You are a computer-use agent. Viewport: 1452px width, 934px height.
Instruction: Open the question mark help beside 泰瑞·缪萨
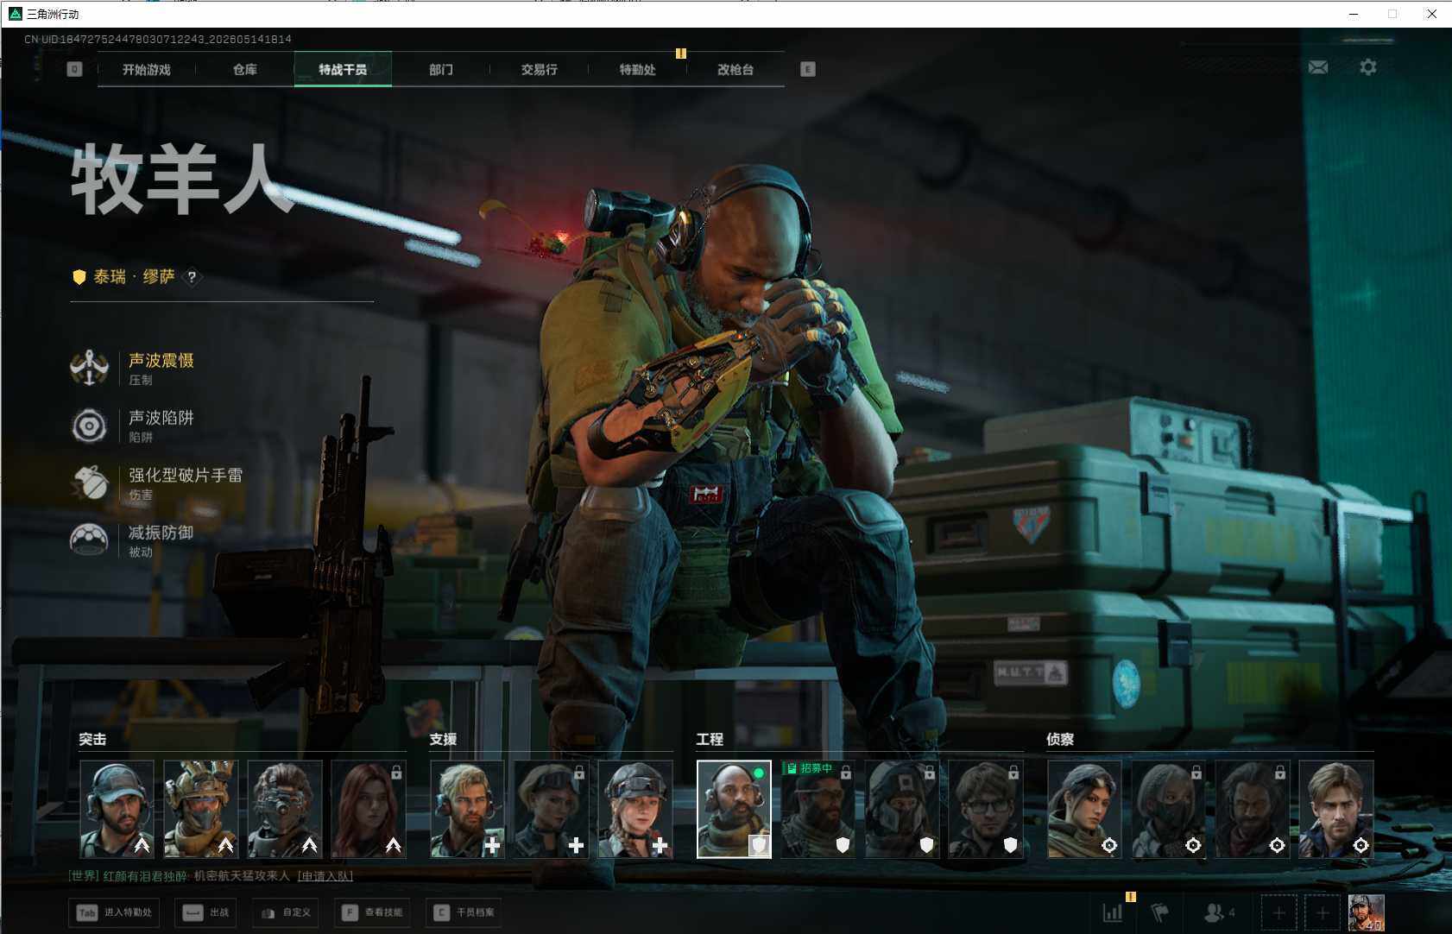click(192, 277)
